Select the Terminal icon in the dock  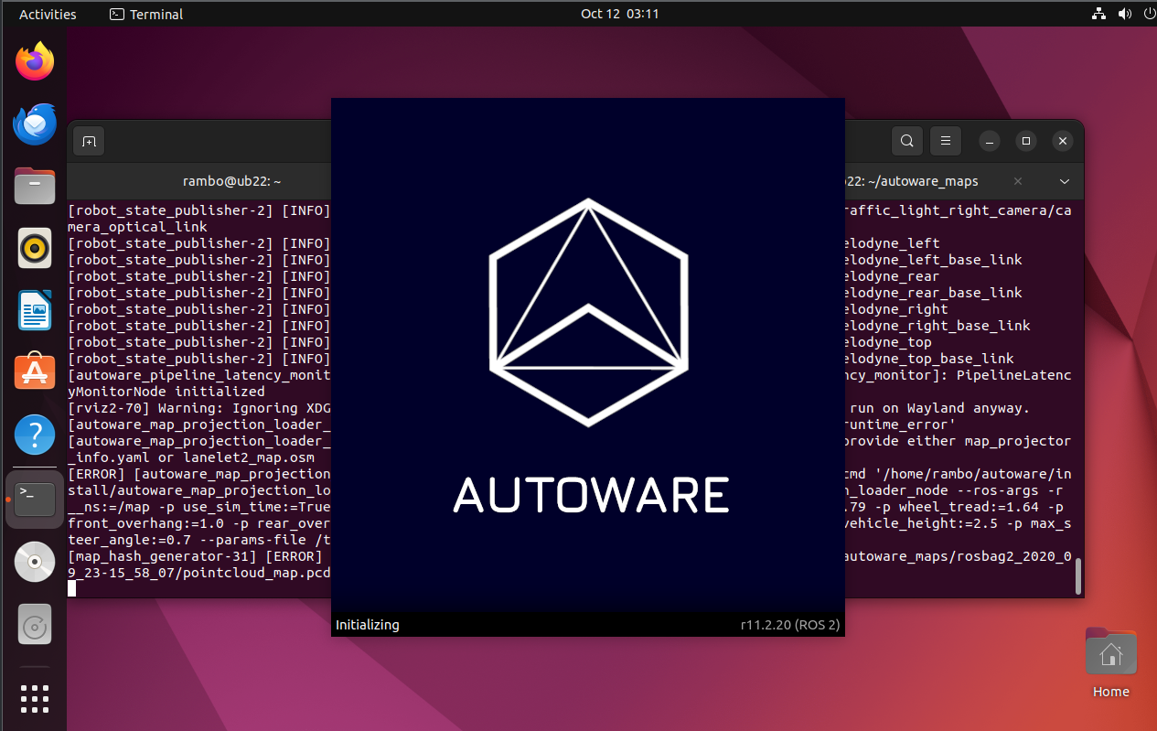[35, 500]
